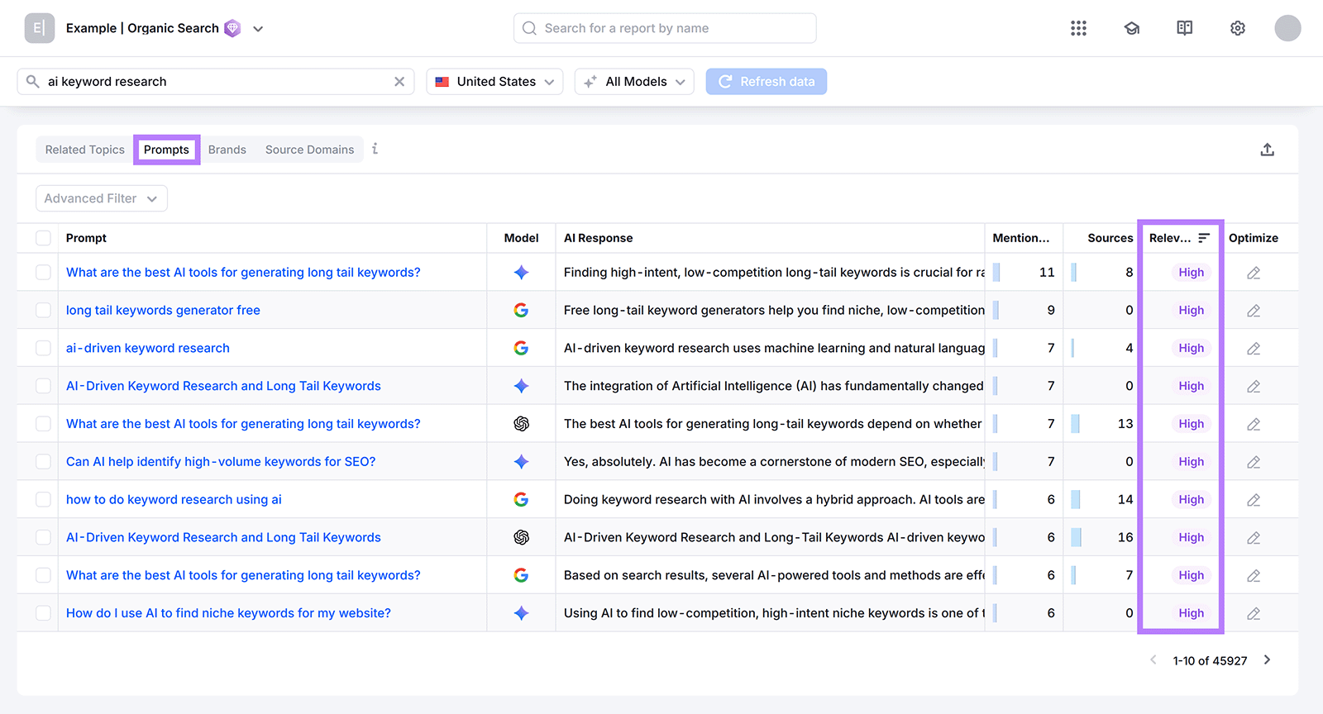Click the '1-10 of 45927' pagination text

pos(1210,660)
